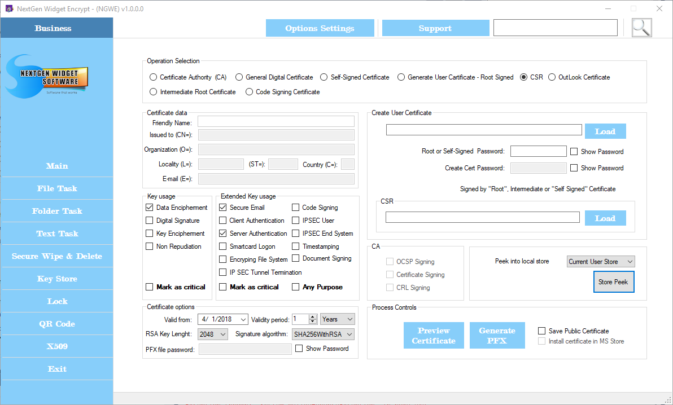Image resolution: width=673 pixels, height=405 pixels.
Task: Click Preview Certificate button
Action: coord(434,336)
